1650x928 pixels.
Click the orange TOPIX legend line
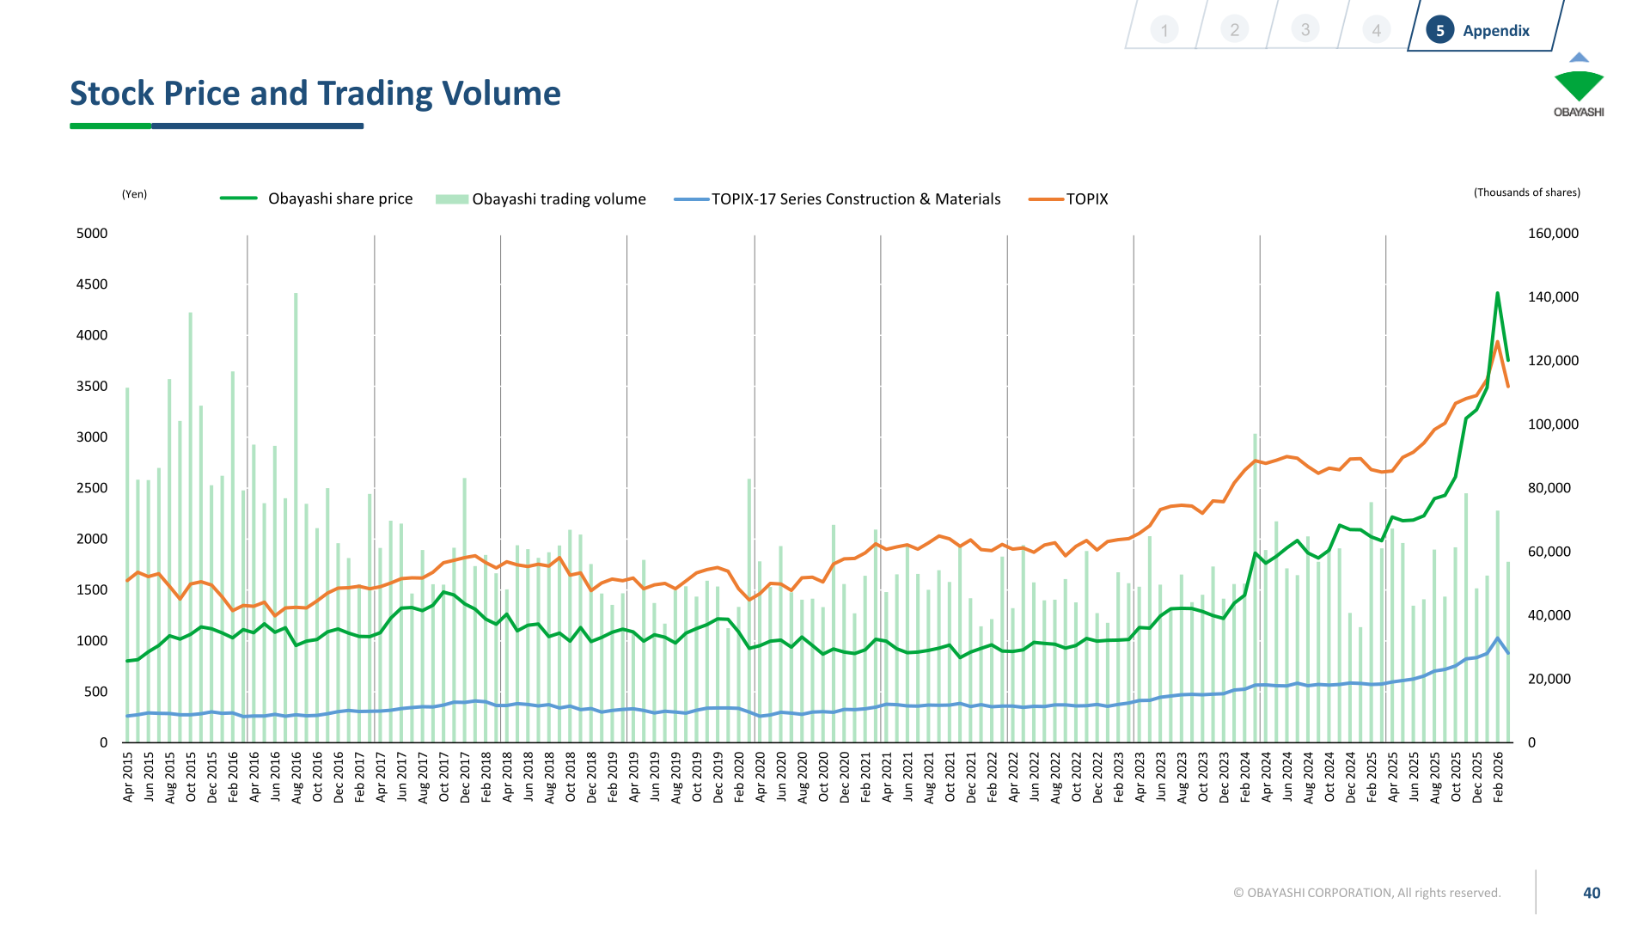coord(1046,199)
